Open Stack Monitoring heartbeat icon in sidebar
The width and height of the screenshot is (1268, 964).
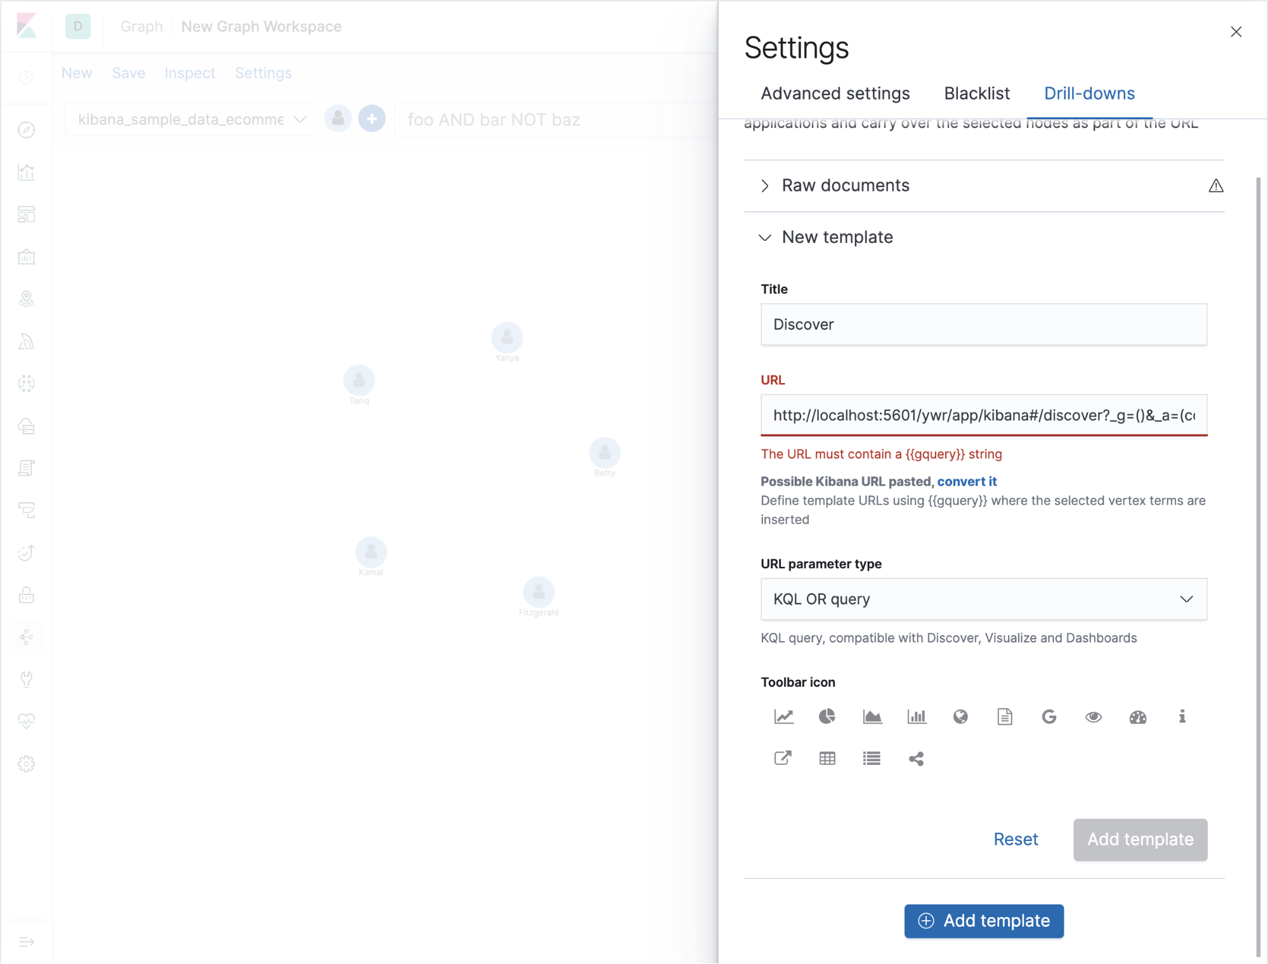coord(26,721)
